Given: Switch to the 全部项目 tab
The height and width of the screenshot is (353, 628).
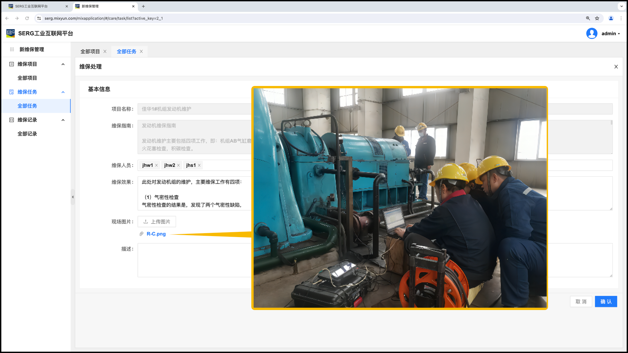Looking at the screenshot, I should tap(90, 51).
